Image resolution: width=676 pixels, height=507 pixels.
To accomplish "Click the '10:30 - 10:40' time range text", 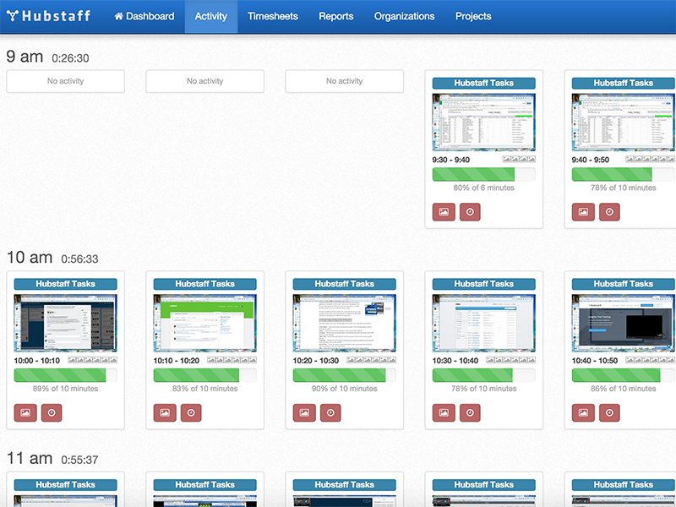I will coord(455,361).
